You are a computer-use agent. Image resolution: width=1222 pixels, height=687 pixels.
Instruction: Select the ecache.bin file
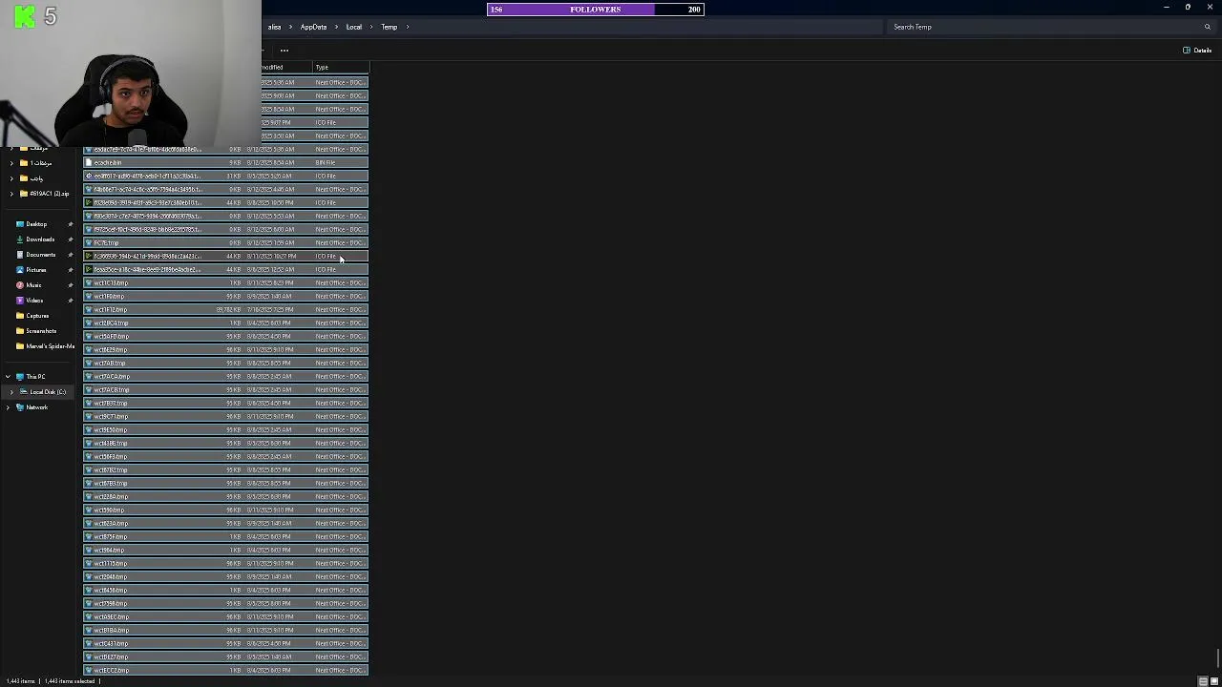225,163
